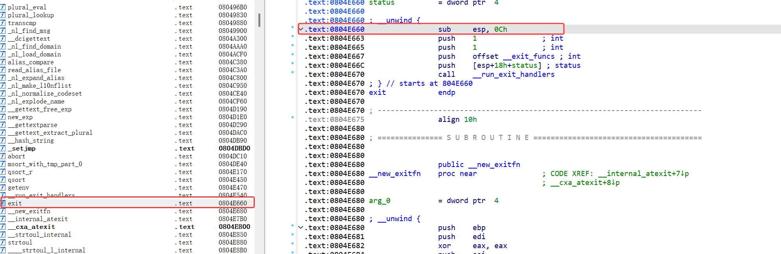781x254 pixels.
Task: Click the function icon next to exit
Action: coord(3,203)
